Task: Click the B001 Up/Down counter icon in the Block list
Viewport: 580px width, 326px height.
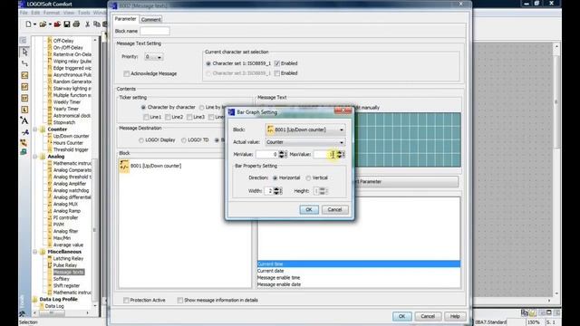Action: pyautogui.click(x=124, y=166)
